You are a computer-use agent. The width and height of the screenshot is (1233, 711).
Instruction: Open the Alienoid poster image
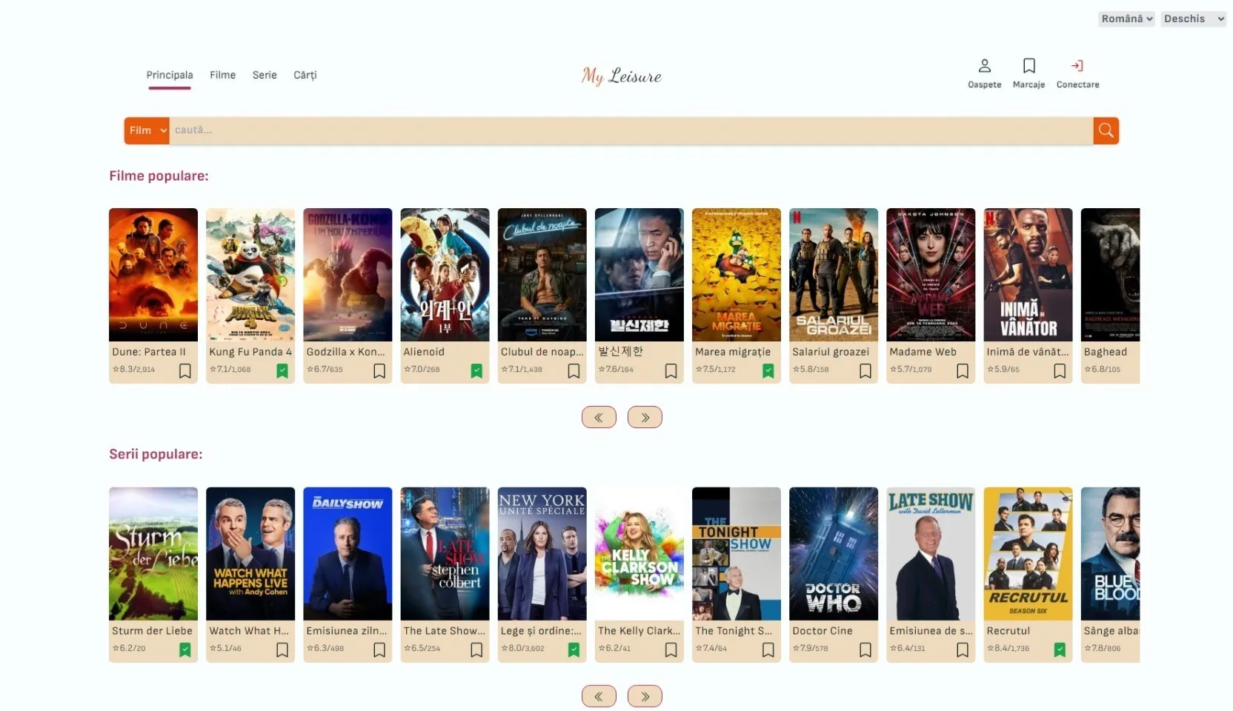tap(445, 275)
